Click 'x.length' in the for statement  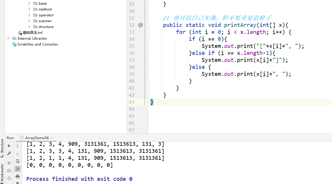point(253,32)
